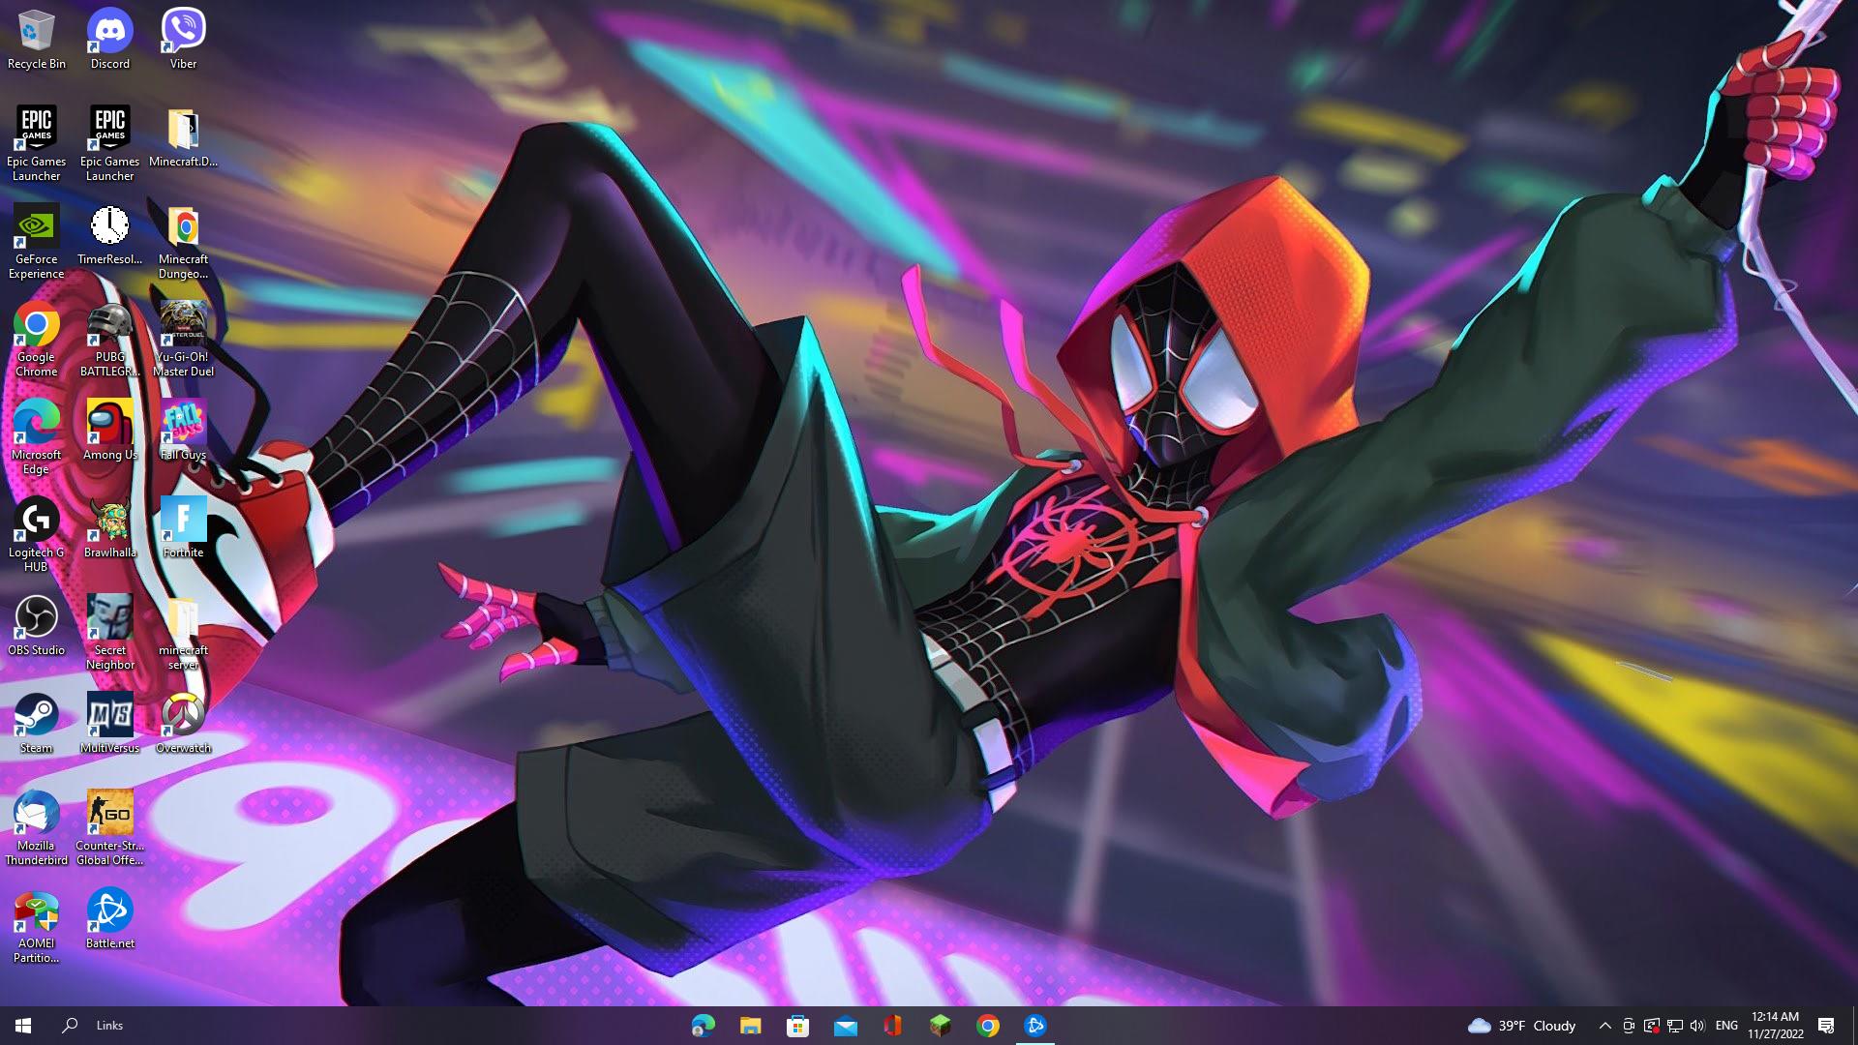The width and height of the screenshot is (1858, 1045).
Task: Click the OBS Studio shortcut
Action: point(36,620)
